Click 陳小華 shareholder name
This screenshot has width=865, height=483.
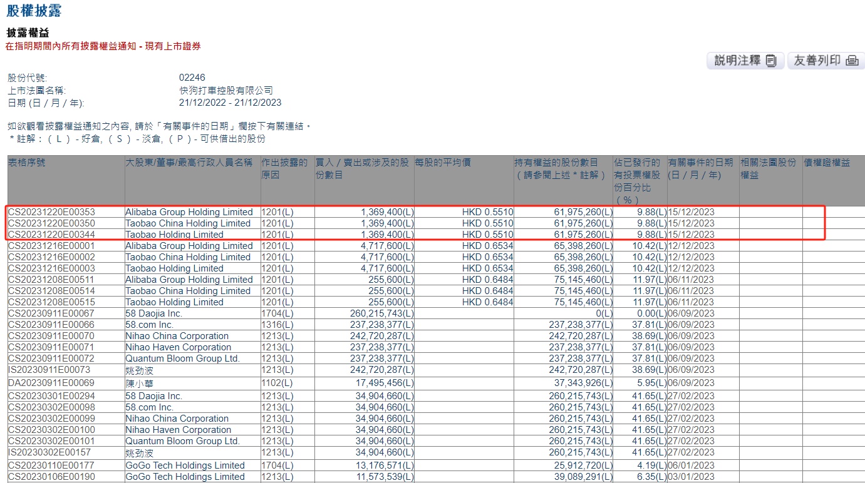point(140,384)
